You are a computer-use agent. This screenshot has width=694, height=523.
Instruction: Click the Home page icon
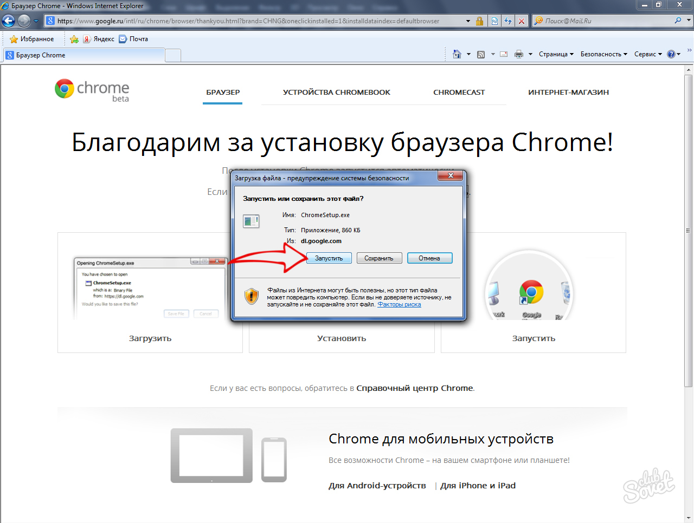[457, 54]
